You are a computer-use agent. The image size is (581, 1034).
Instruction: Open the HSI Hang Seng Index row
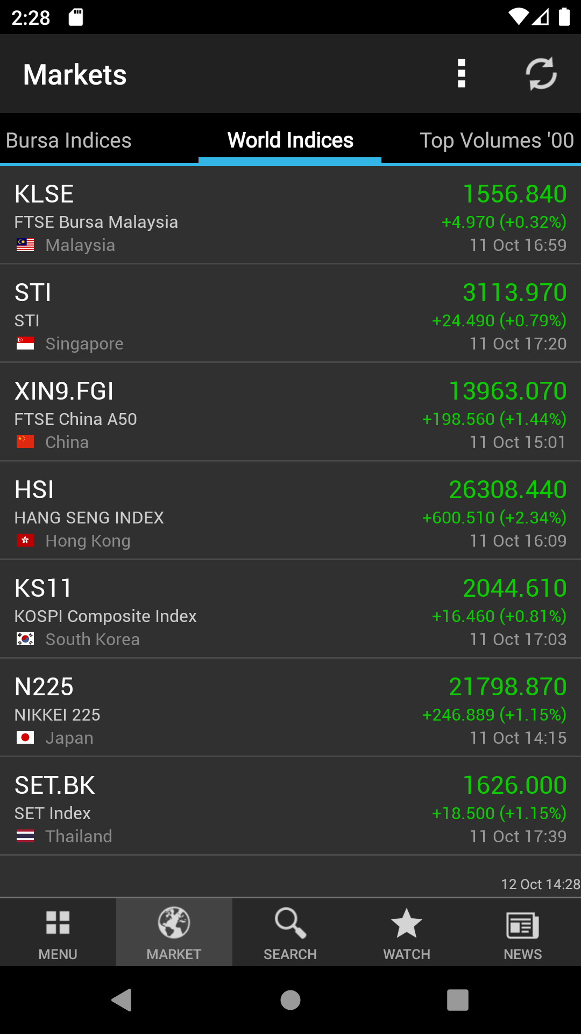[x=290, y=511]
